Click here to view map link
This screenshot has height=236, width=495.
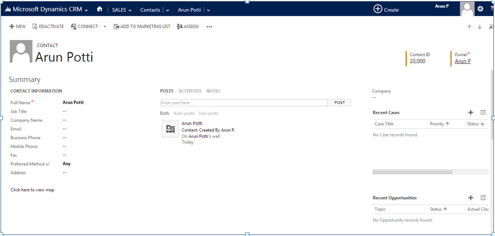(32, 190)
